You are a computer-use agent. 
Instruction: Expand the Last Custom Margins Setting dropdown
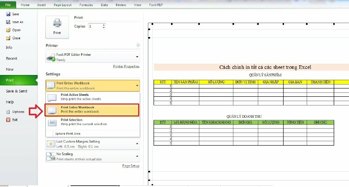click(x=137, y=144)
